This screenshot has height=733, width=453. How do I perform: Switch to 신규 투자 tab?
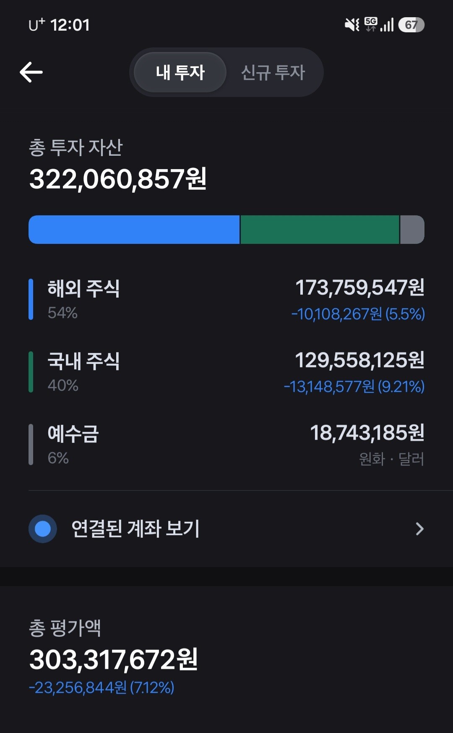pos(273,72)
